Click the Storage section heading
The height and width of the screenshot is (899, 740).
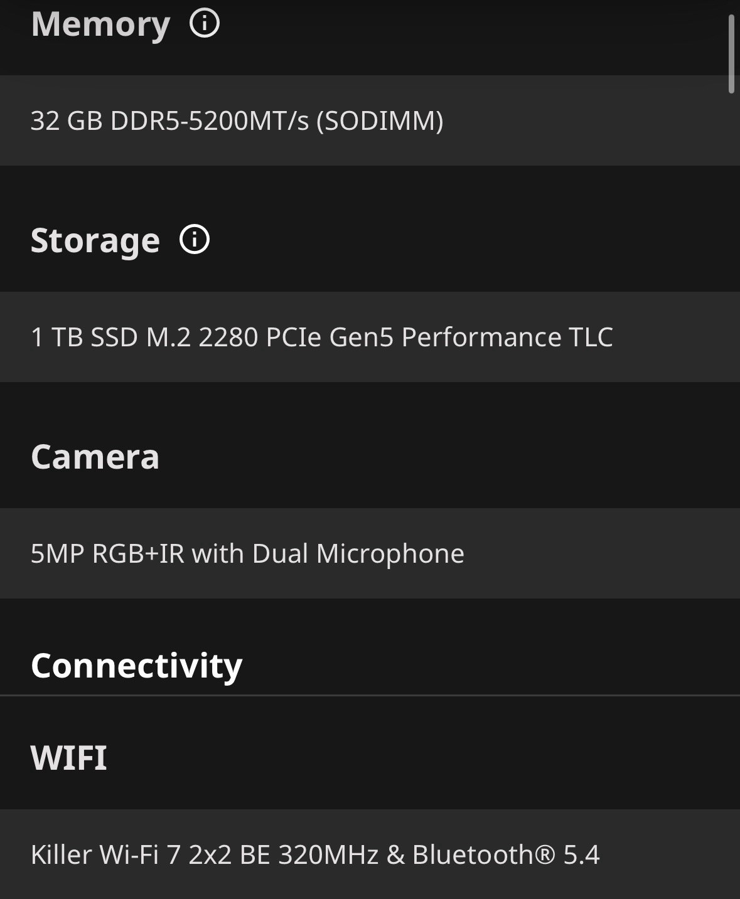coord(95,241)
